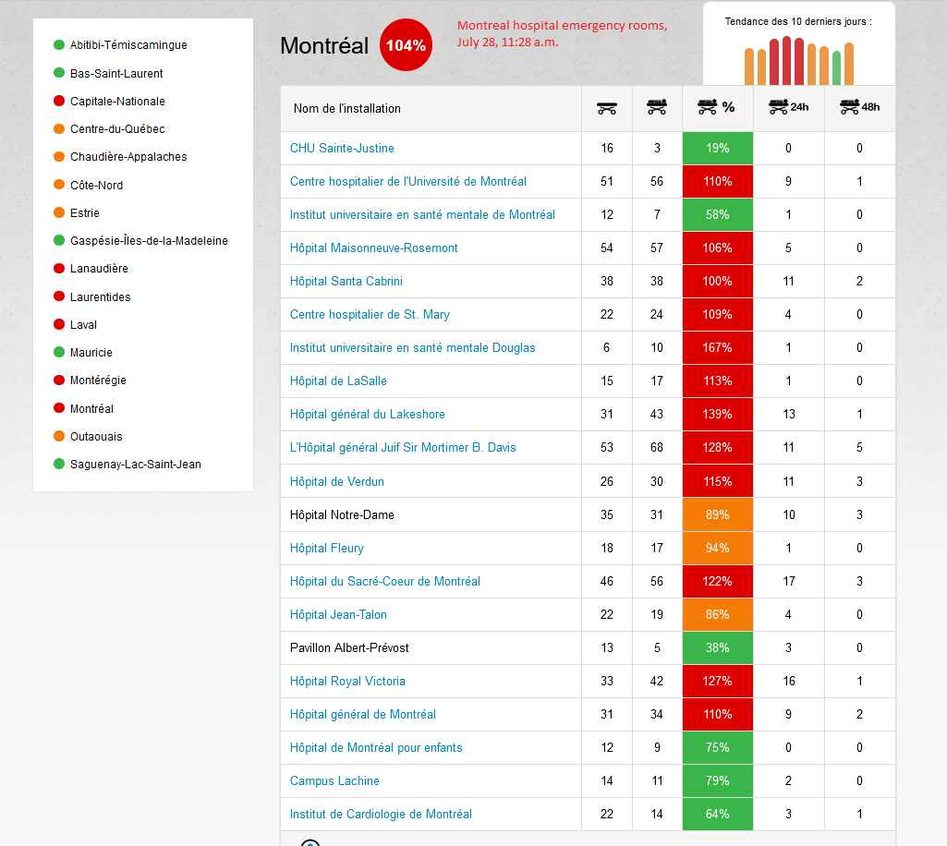Open the Hôpital Royal Victoria link
The height and width of the screenshot is (846, 947).
pyautogui.click(x=347, y=681)
